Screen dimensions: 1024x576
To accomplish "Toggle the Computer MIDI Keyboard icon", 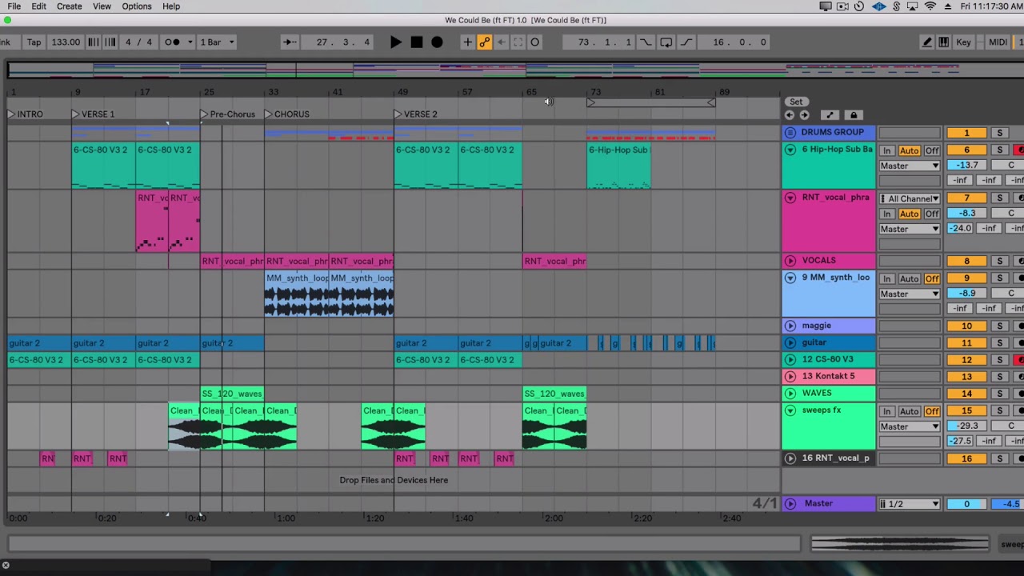I will click(944, 42).
